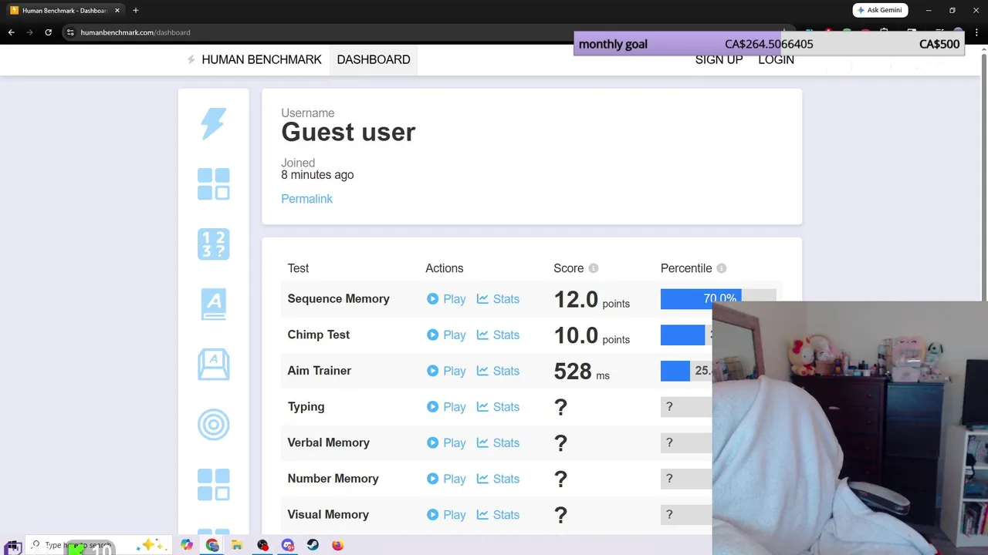The image size is (988, 555).
Task: View Stats for Number Memory
Action: pos(498,479)
